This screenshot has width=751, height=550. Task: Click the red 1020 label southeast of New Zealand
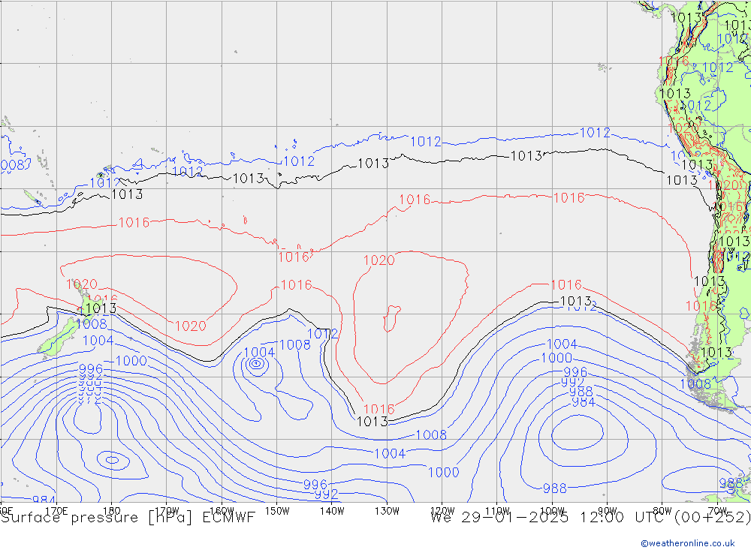coord(190,326)
